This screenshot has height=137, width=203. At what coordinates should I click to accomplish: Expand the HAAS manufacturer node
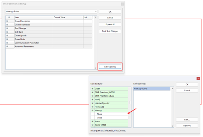(92, 100)
